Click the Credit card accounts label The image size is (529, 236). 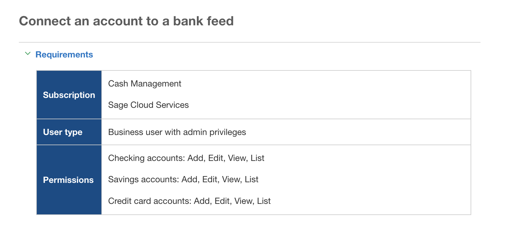150,201
